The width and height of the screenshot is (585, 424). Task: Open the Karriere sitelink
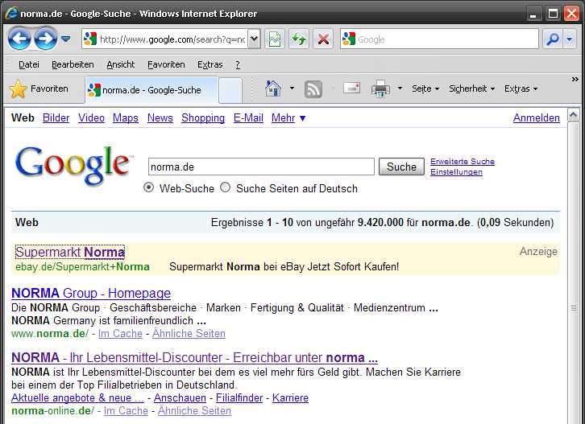290,398
